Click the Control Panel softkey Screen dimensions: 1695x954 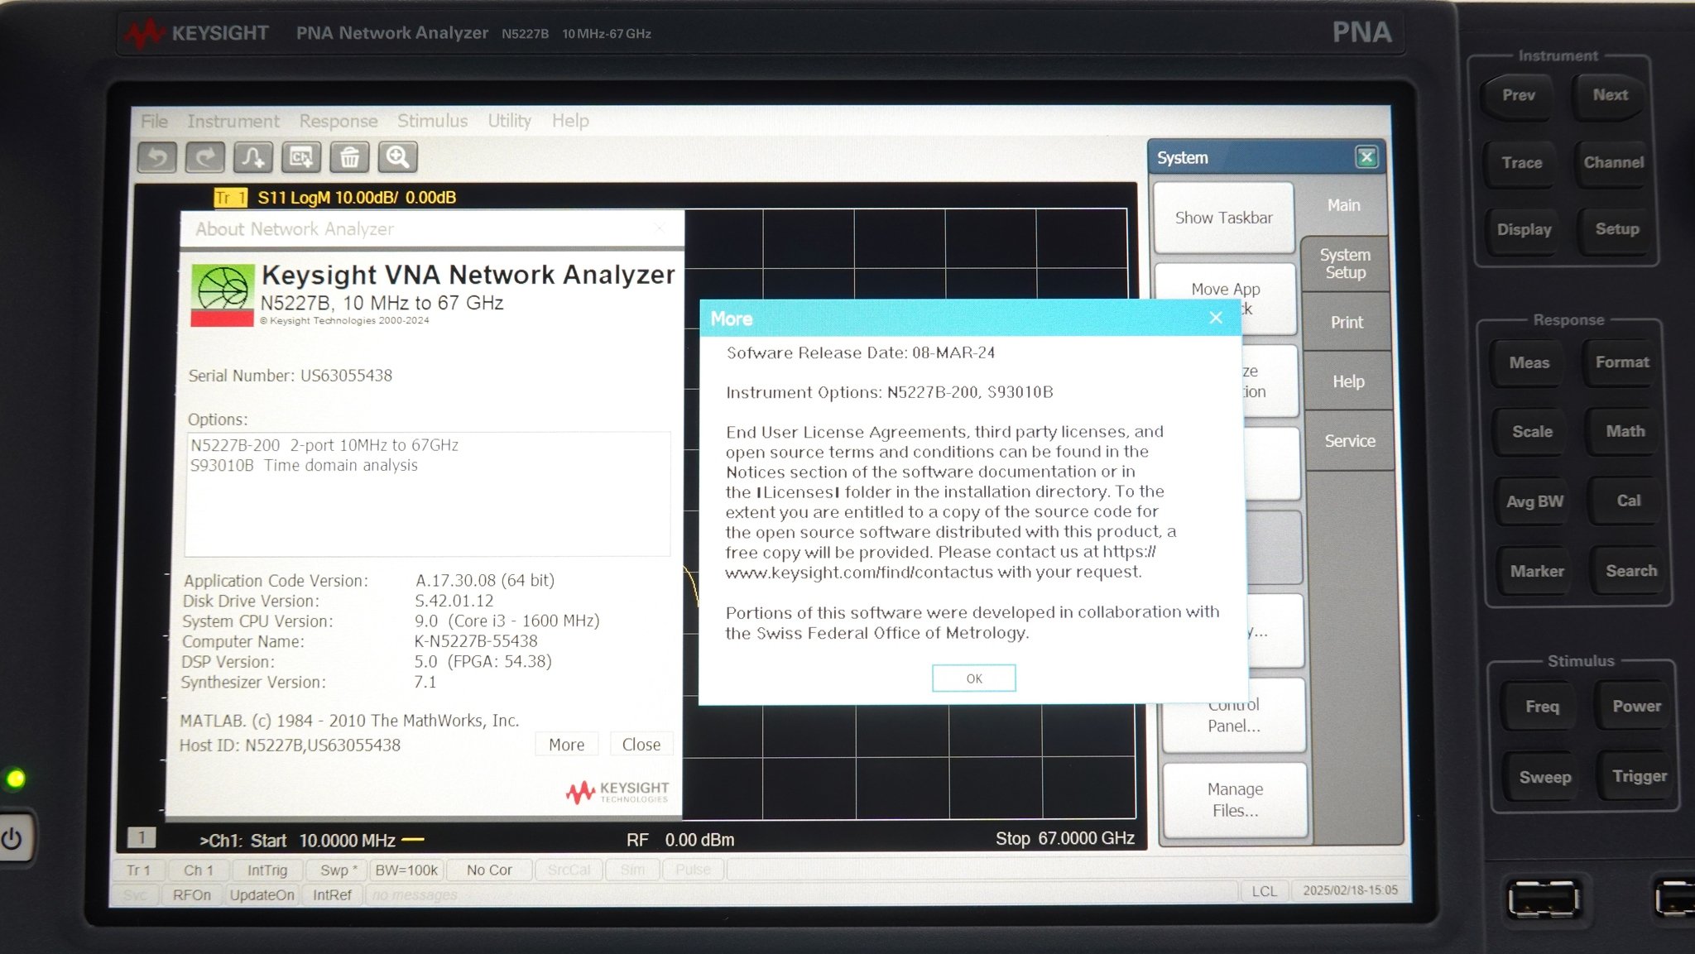click(x=1234, y=715)
